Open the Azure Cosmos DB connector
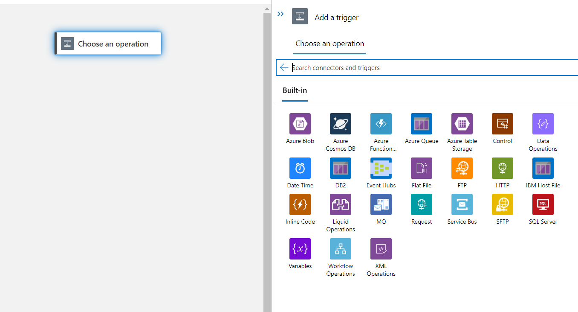 (x=341, y=124)
